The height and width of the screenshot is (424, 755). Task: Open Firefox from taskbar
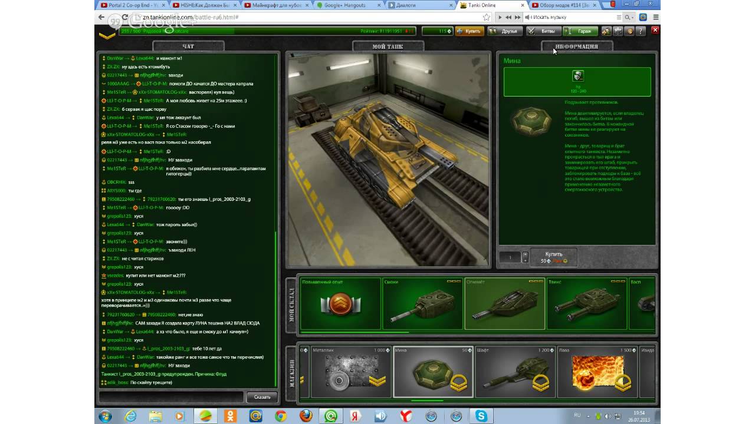coord(306,416)
